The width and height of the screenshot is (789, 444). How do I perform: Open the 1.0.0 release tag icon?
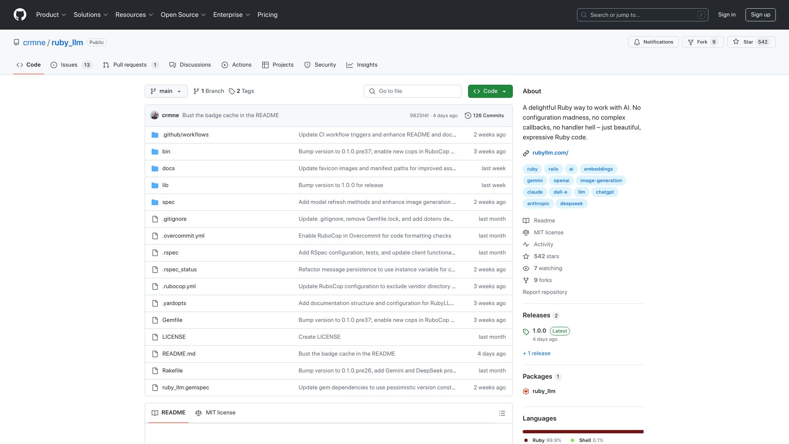[526, 332]
